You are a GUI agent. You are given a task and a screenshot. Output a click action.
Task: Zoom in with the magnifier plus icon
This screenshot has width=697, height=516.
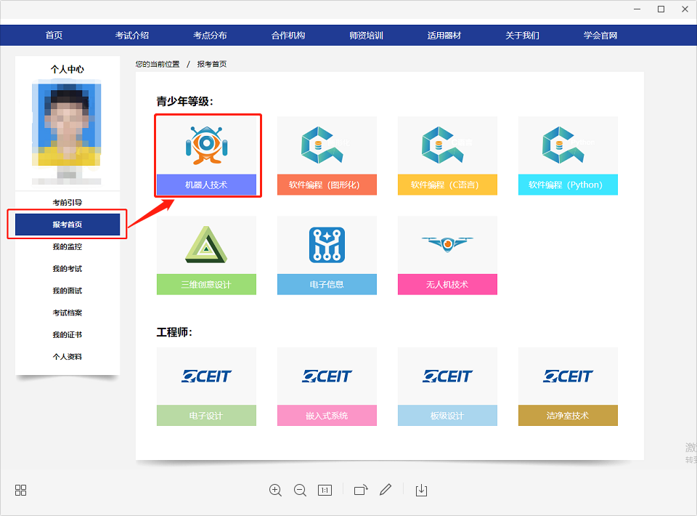[x=276, y=490]
